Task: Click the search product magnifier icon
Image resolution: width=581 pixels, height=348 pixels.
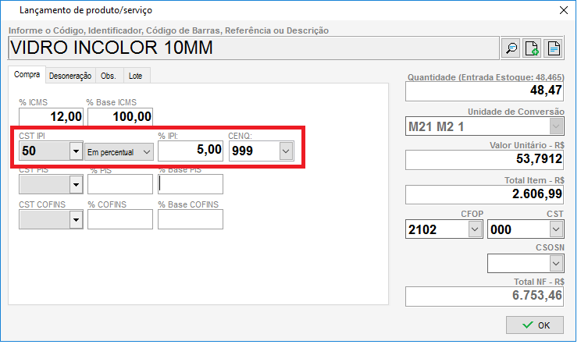Action: tap(511, 48)
